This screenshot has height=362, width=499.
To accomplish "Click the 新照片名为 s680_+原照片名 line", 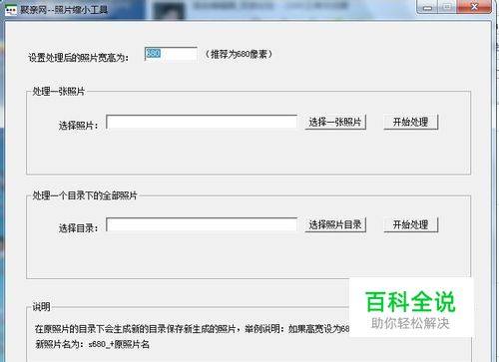I will (x=93, y=344).
